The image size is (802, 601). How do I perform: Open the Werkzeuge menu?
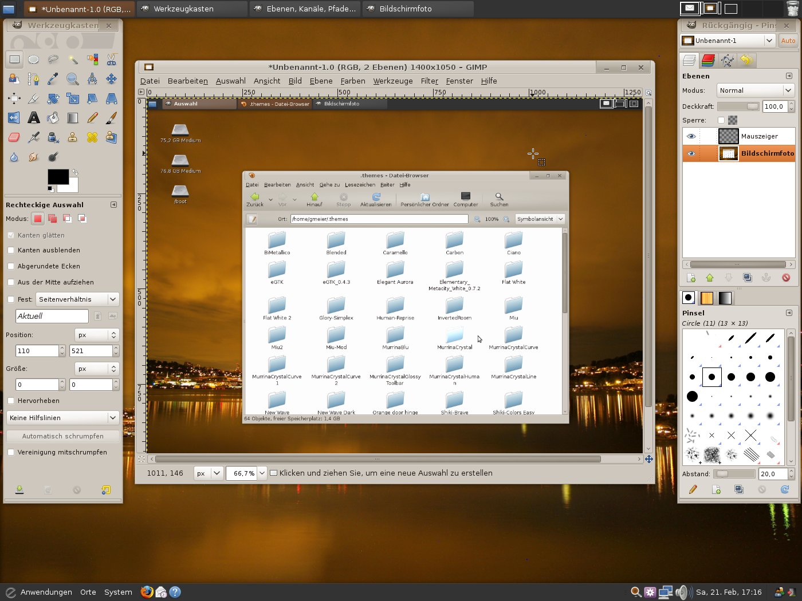click(x=393, y=81)
